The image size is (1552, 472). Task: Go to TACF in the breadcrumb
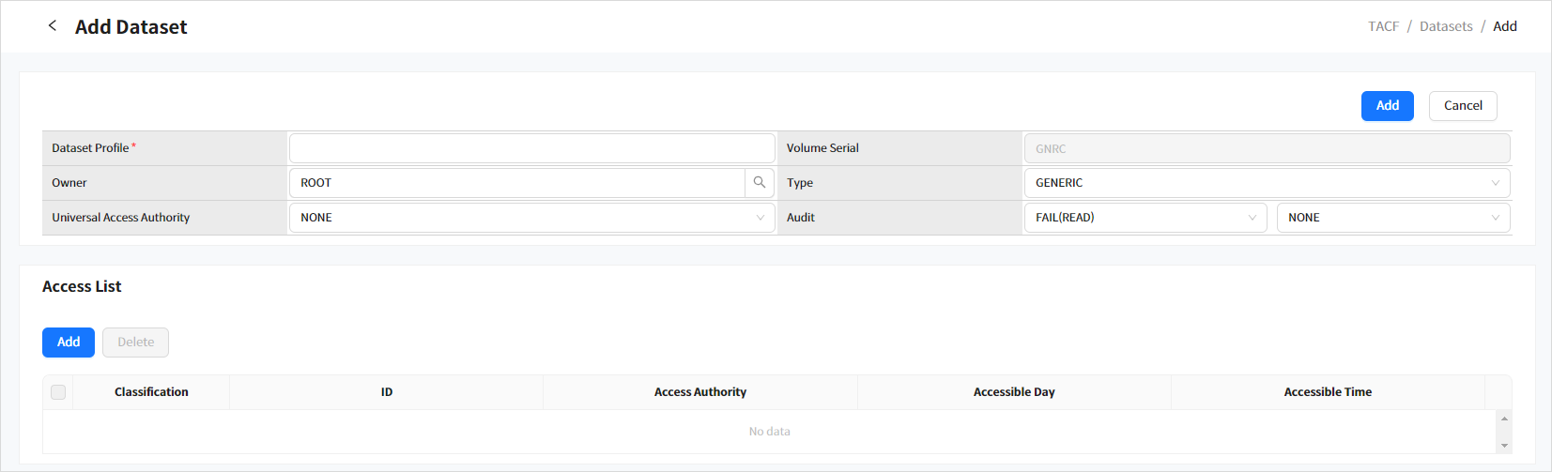(1383, 26)
